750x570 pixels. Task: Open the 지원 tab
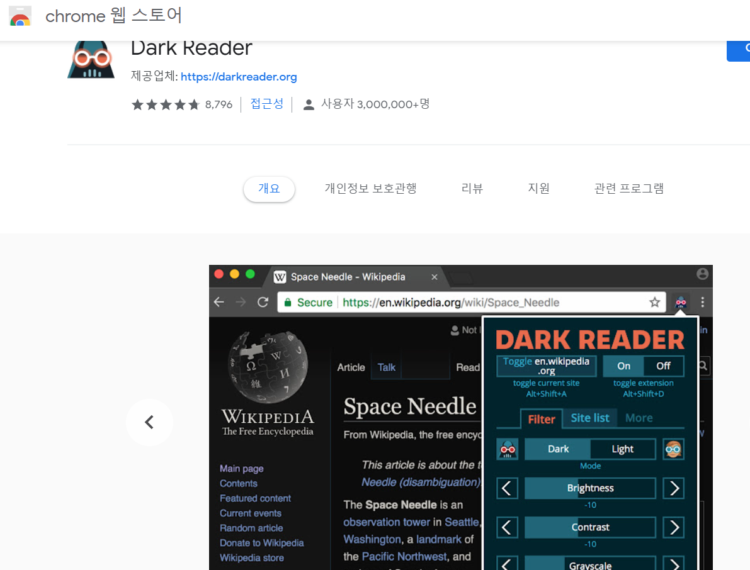[x=538, y=188]
